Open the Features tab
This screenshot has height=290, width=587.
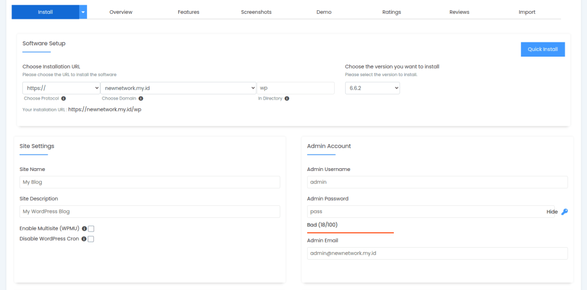point(189,12)
